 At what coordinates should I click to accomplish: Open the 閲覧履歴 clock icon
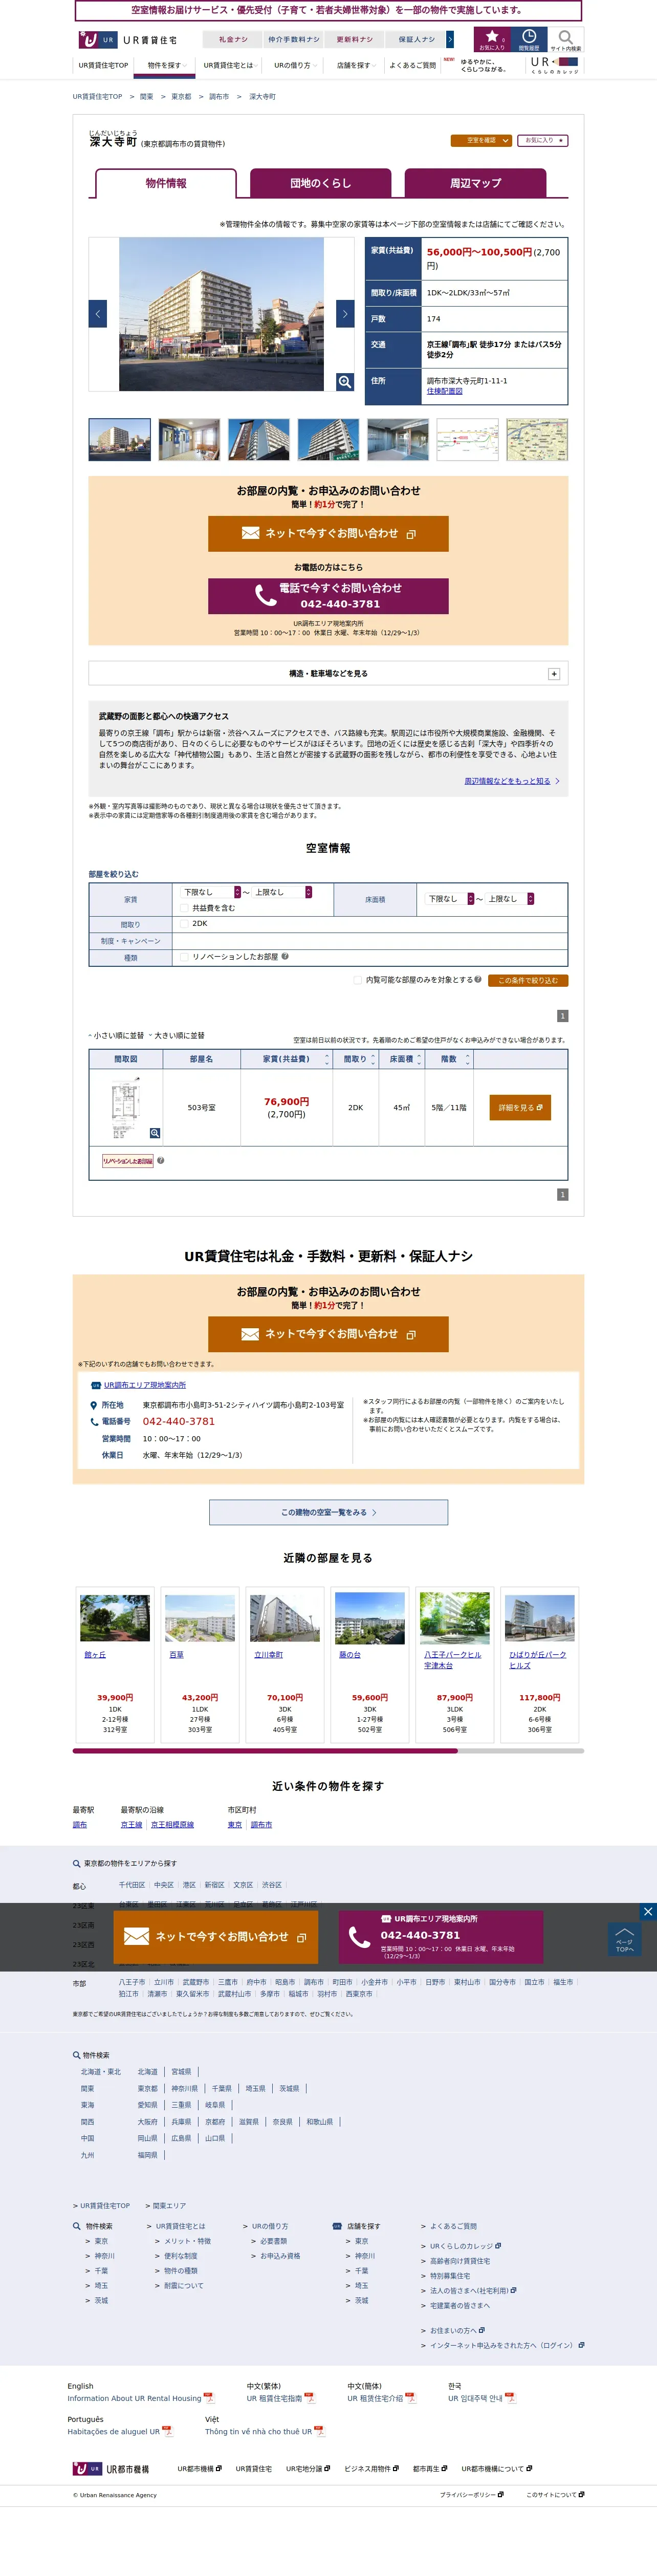coord(528,39)
